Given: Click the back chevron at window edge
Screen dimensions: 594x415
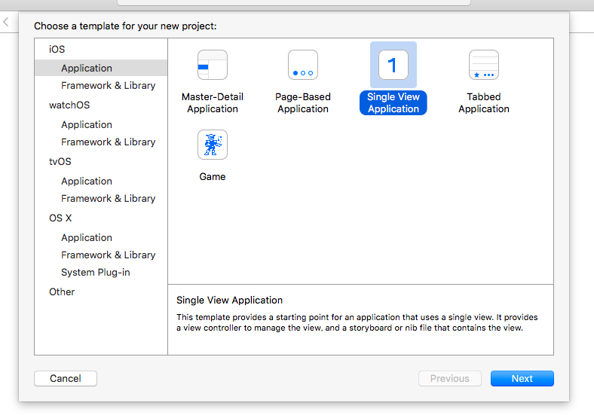Looking at the screenshot, I should (6, 22).
